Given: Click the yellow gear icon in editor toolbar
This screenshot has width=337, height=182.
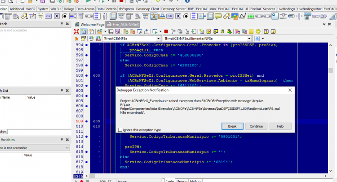Looking at the screenshot, I should 258,31.
